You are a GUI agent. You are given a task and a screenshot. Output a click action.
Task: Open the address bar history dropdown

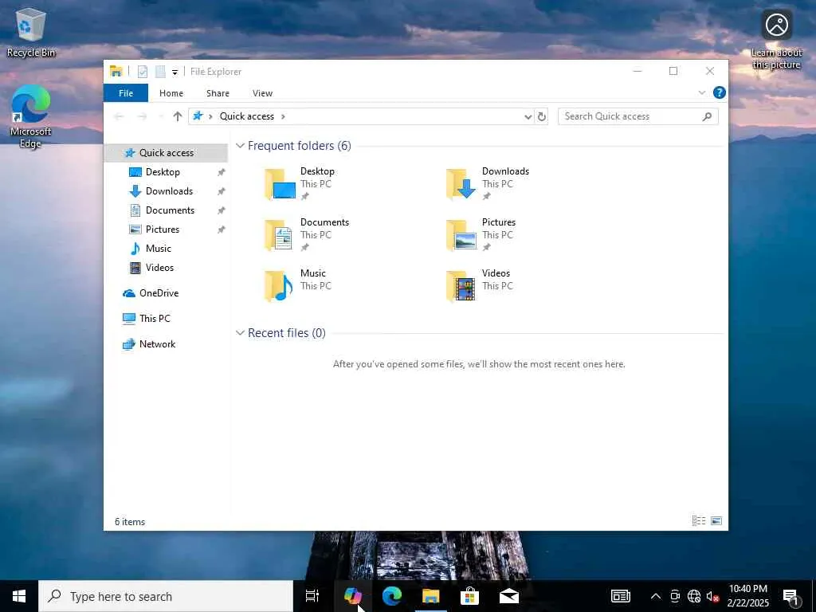[x=528, y=116]
